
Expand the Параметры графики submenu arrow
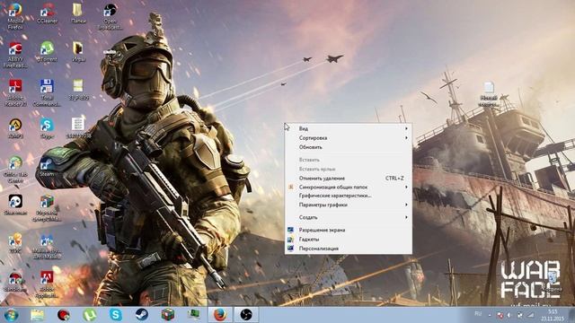pyautogui.click(x=406, y=205)
